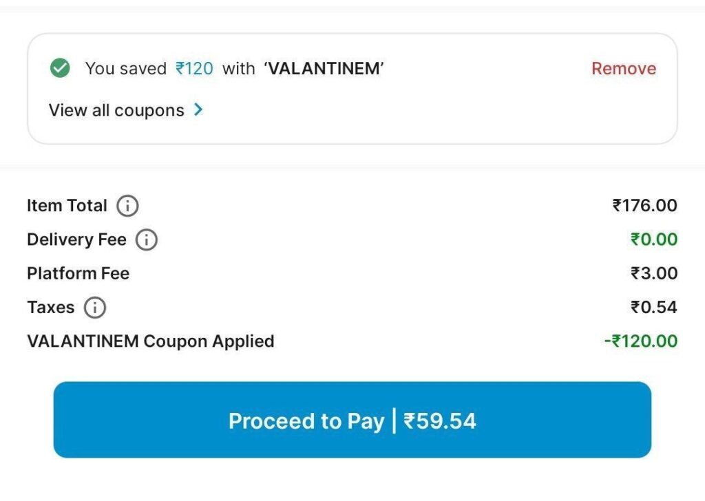Open View all coupons
This screenshot has height=501, width=705.
[x=116, y=110]
